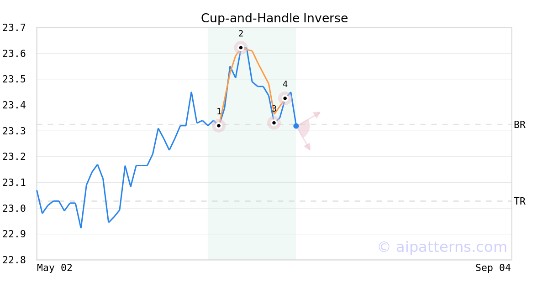Click pattern point marker 4
Image resolution: width=548 pixels, height=287 pixels.
pyautogui.click(x=285, y=98)
